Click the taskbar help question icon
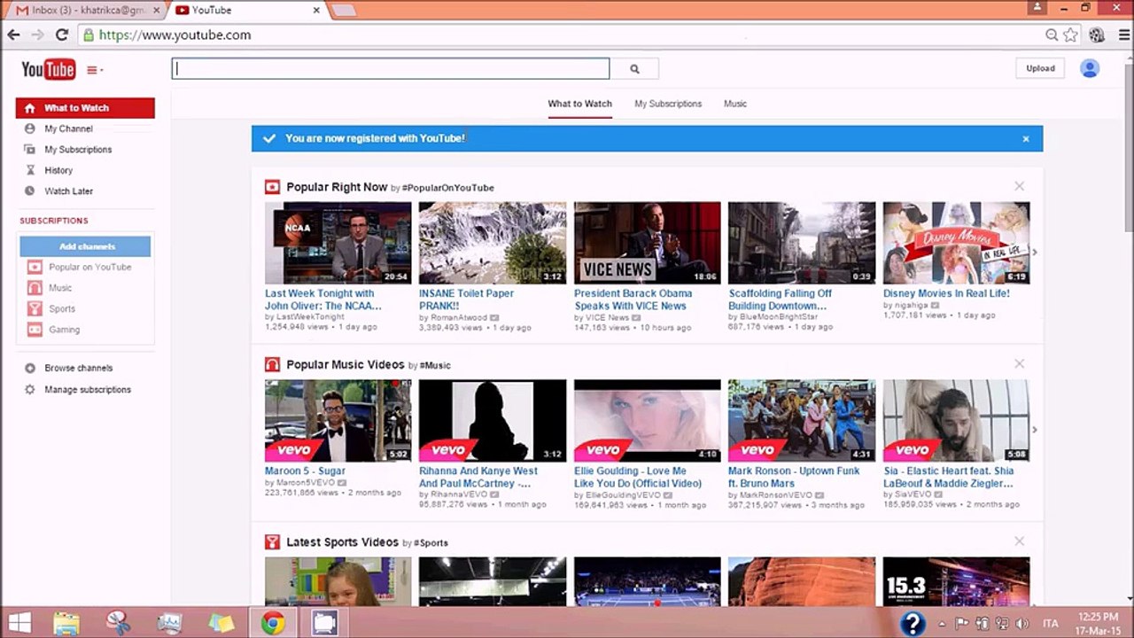 (x=913, y=623)
